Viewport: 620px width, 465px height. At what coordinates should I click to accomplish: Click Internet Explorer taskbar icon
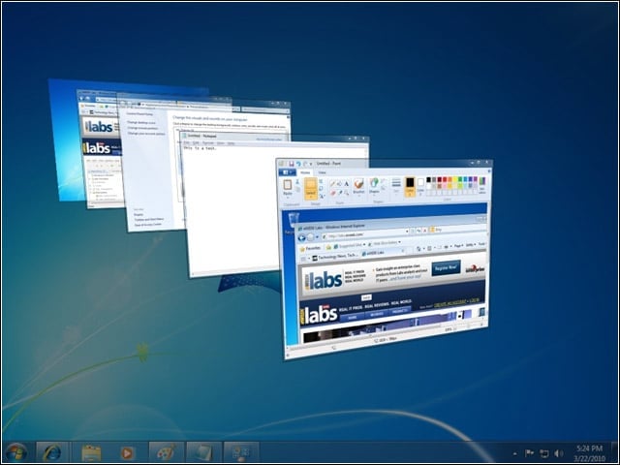pos(52,452)
